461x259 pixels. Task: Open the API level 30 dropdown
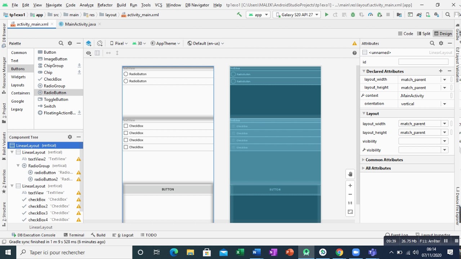(x=139, y=43)
